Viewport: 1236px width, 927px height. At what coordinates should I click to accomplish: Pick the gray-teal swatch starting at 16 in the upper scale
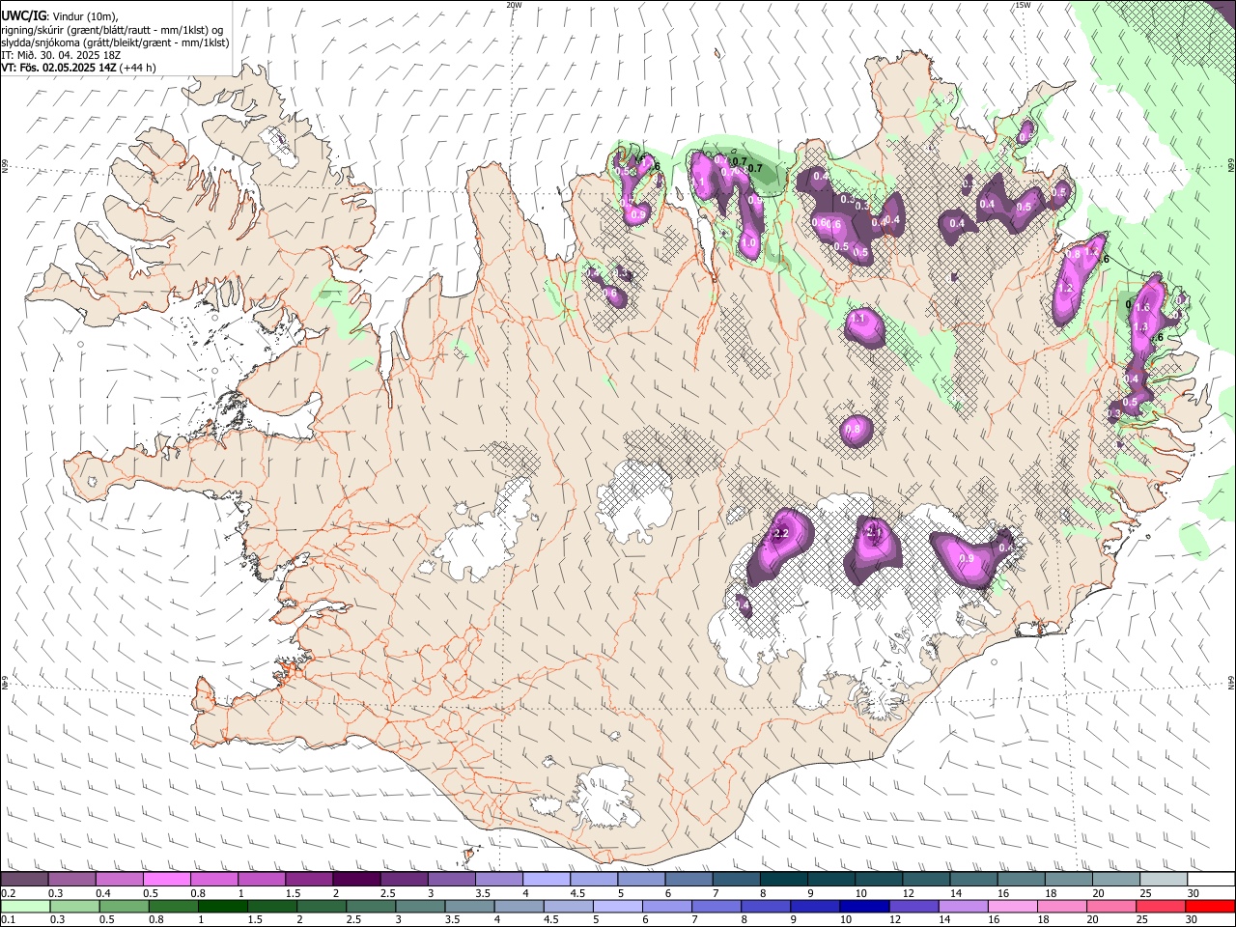click(x=1022, y=880)
